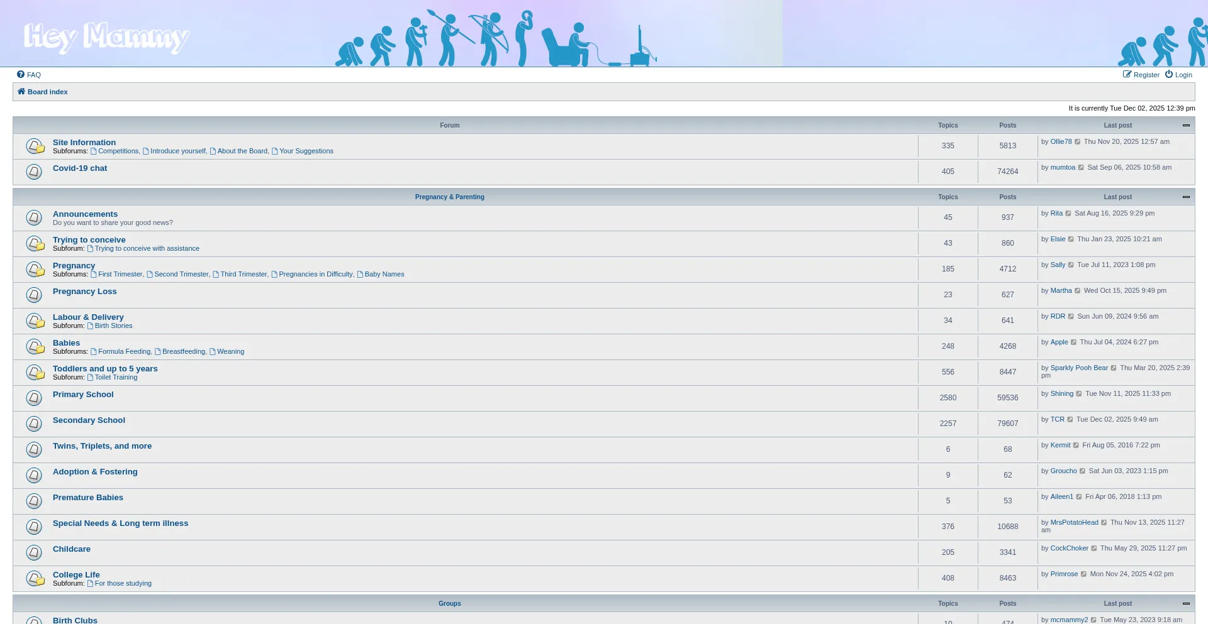Open the Baby Names subforum
This screenshot has width=1208, height=624.
click(x=384, y=275)
